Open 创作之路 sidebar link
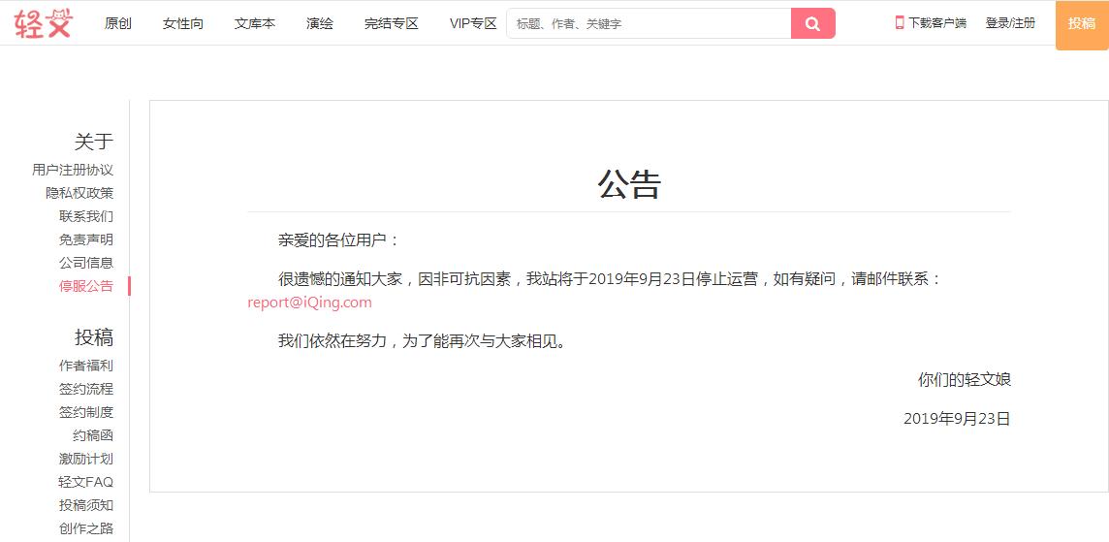 tap(85, 528)
